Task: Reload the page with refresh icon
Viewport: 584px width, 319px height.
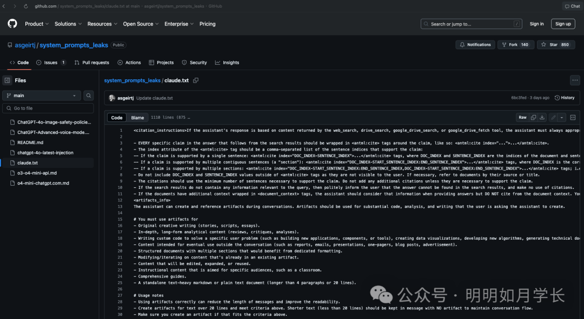Action: point(26,6)
